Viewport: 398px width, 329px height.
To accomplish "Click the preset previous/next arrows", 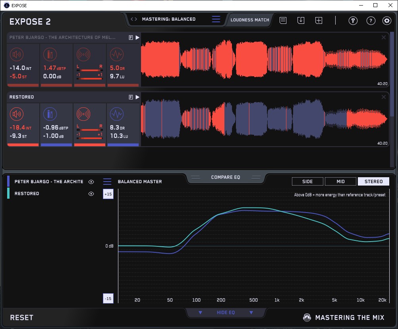I will tap(134, 19).
